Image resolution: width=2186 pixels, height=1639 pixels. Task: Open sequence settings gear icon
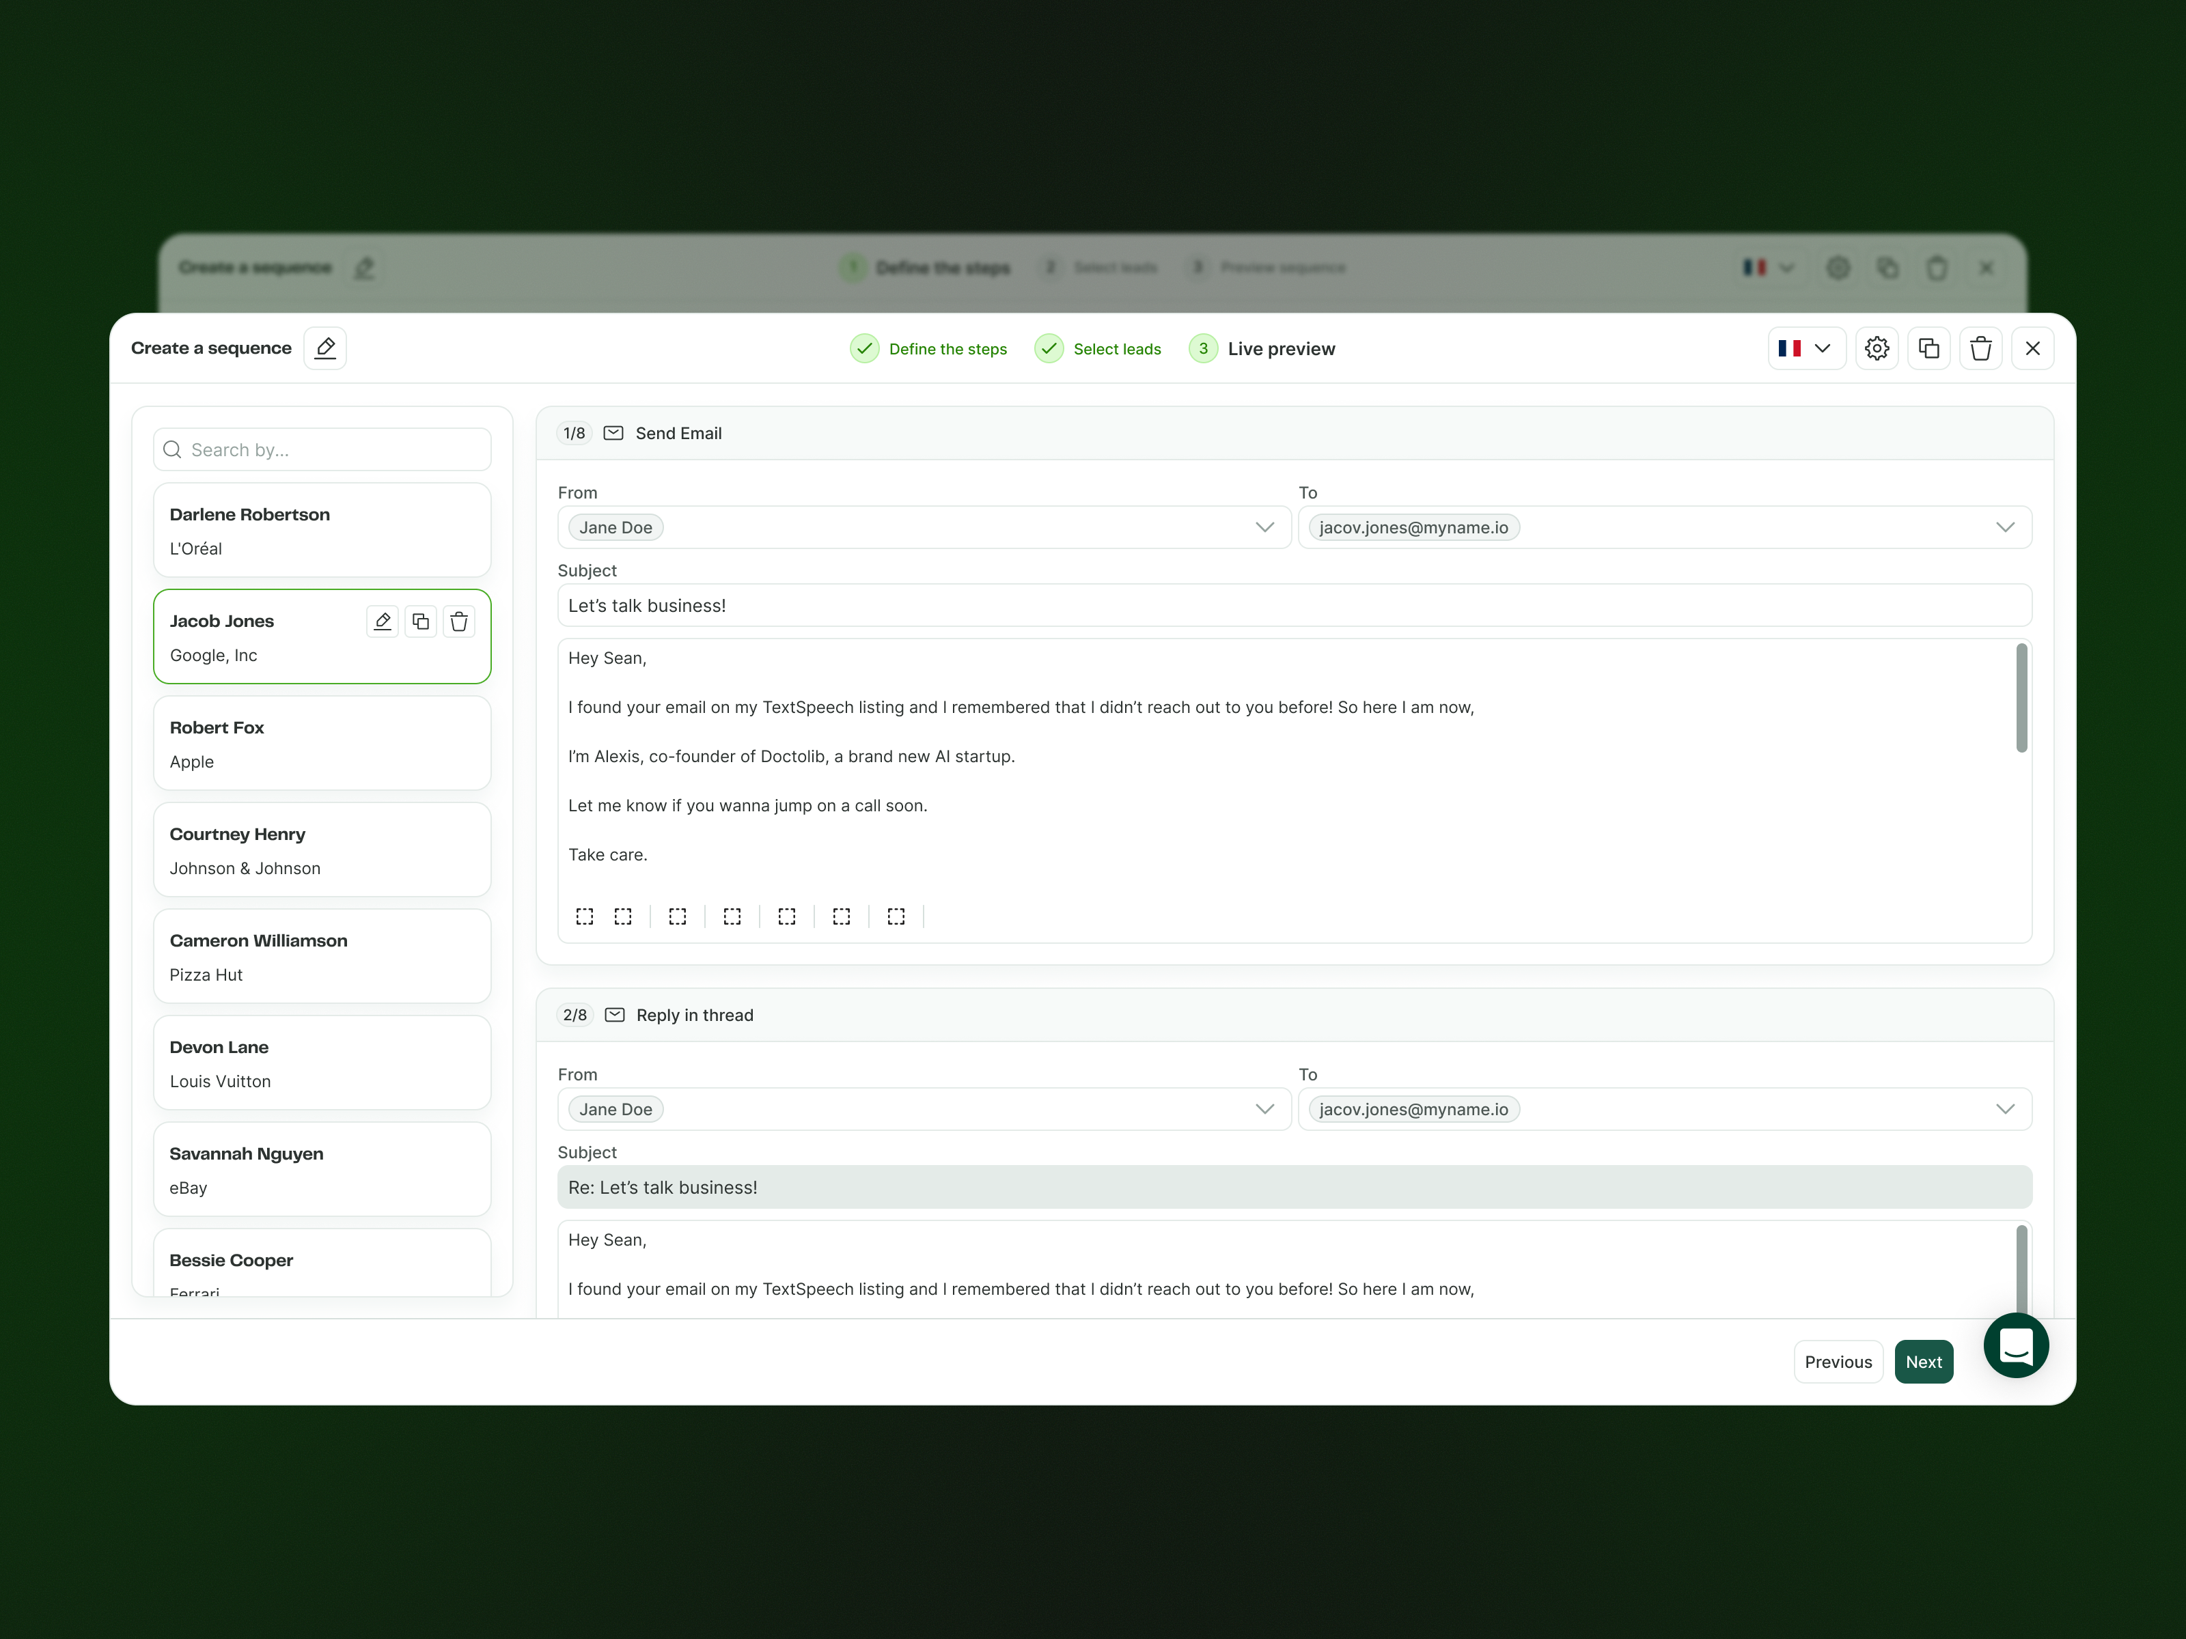pyautogui.click(x=1877, y=348)
